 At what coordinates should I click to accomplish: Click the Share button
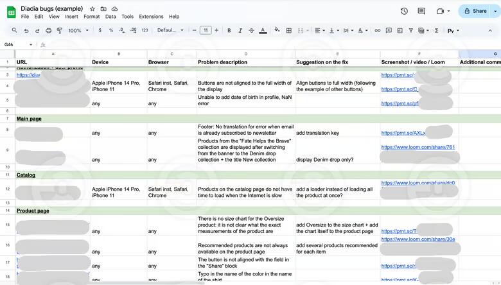[x=475, y=11]
